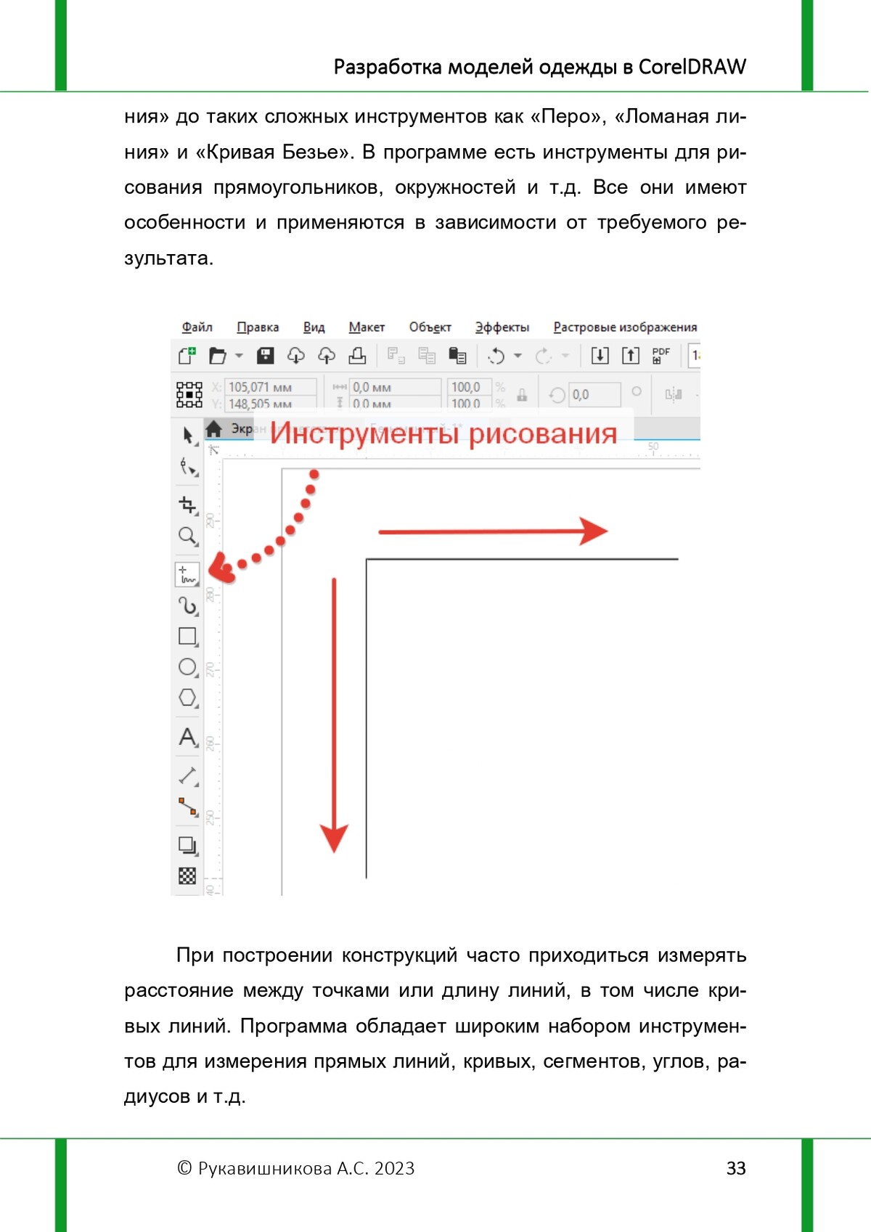Open the Эффекты menu
Screen dimensions: 871x1232
[502, 327]
